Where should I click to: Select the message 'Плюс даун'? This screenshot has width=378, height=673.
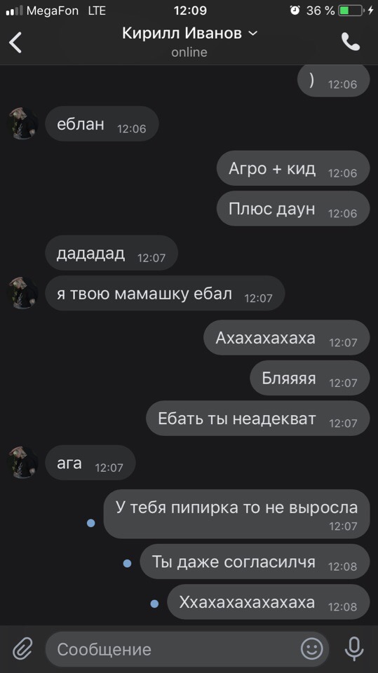click(293, 209)
